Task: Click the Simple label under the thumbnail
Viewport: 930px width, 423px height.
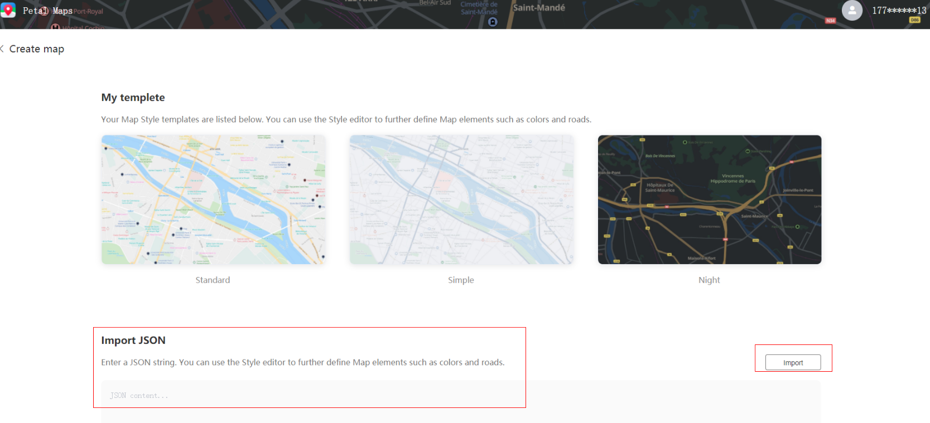Action: point(461,280)
